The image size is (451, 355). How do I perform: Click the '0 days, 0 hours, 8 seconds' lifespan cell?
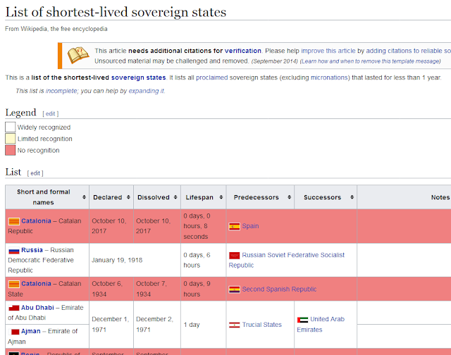(x=204, y=226)
